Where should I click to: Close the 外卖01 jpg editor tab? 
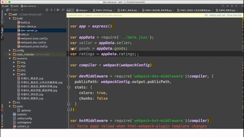(x=139, y=10)
